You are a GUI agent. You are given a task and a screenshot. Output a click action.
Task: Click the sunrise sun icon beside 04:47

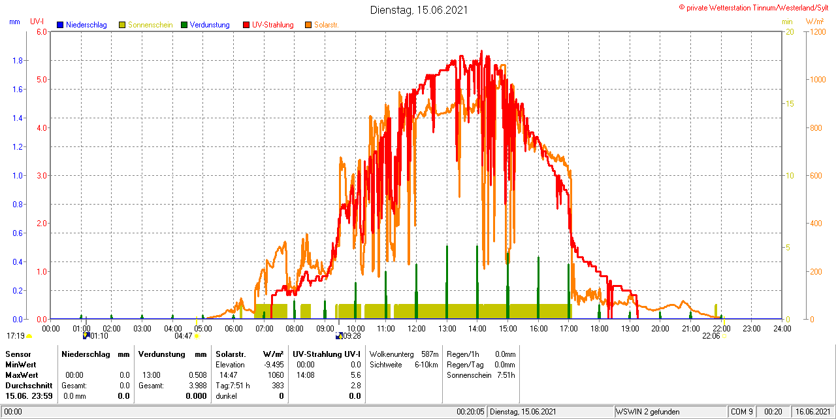197,337
